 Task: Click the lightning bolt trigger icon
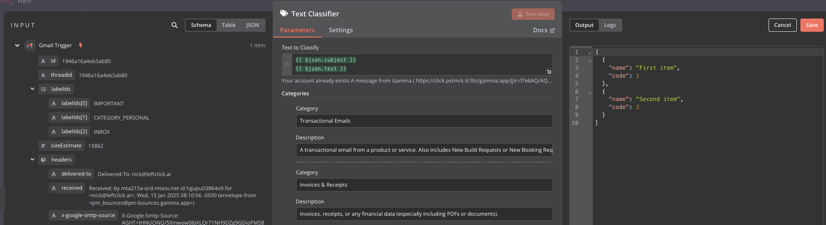[x=80, y=45]
